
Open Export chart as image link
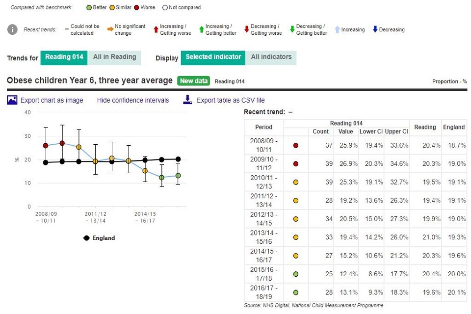coord(52,100)
